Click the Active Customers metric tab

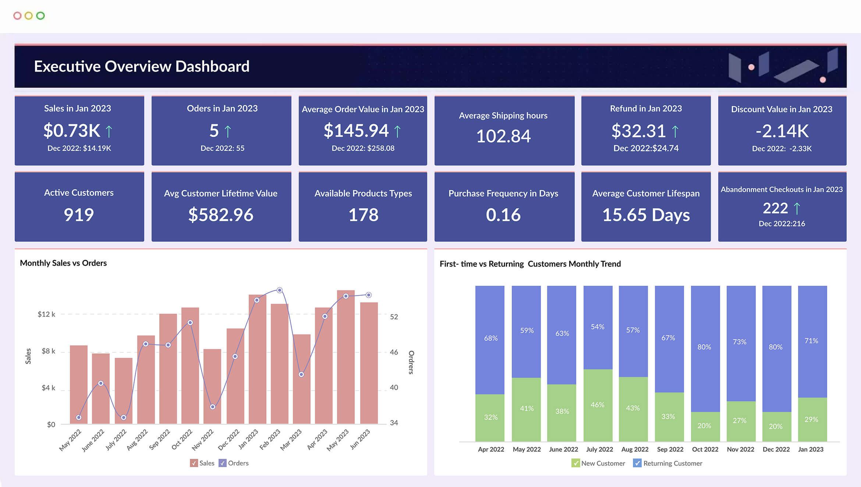point(79,207)
